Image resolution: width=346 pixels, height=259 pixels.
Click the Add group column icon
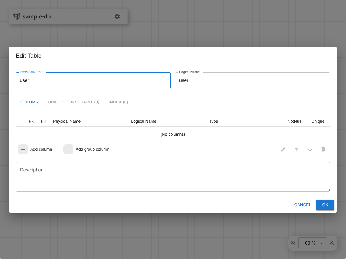(68, 149)
